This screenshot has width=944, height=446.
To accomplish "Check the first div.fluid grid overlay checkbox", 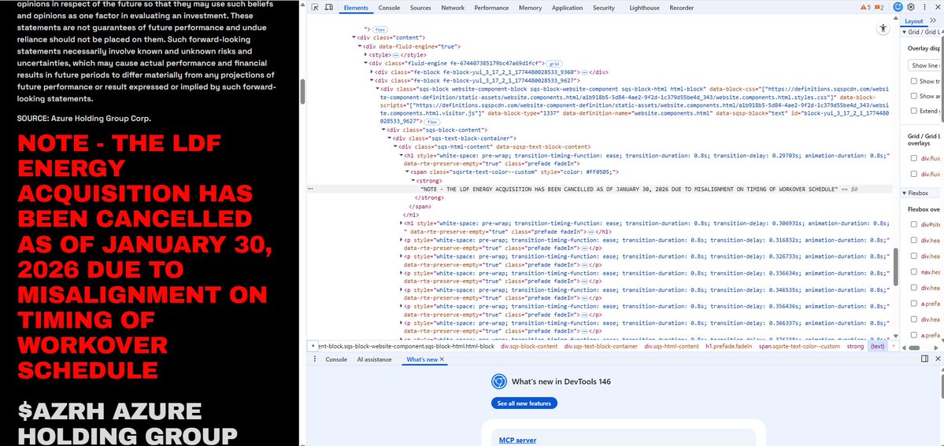I will [x=914, y=158].
